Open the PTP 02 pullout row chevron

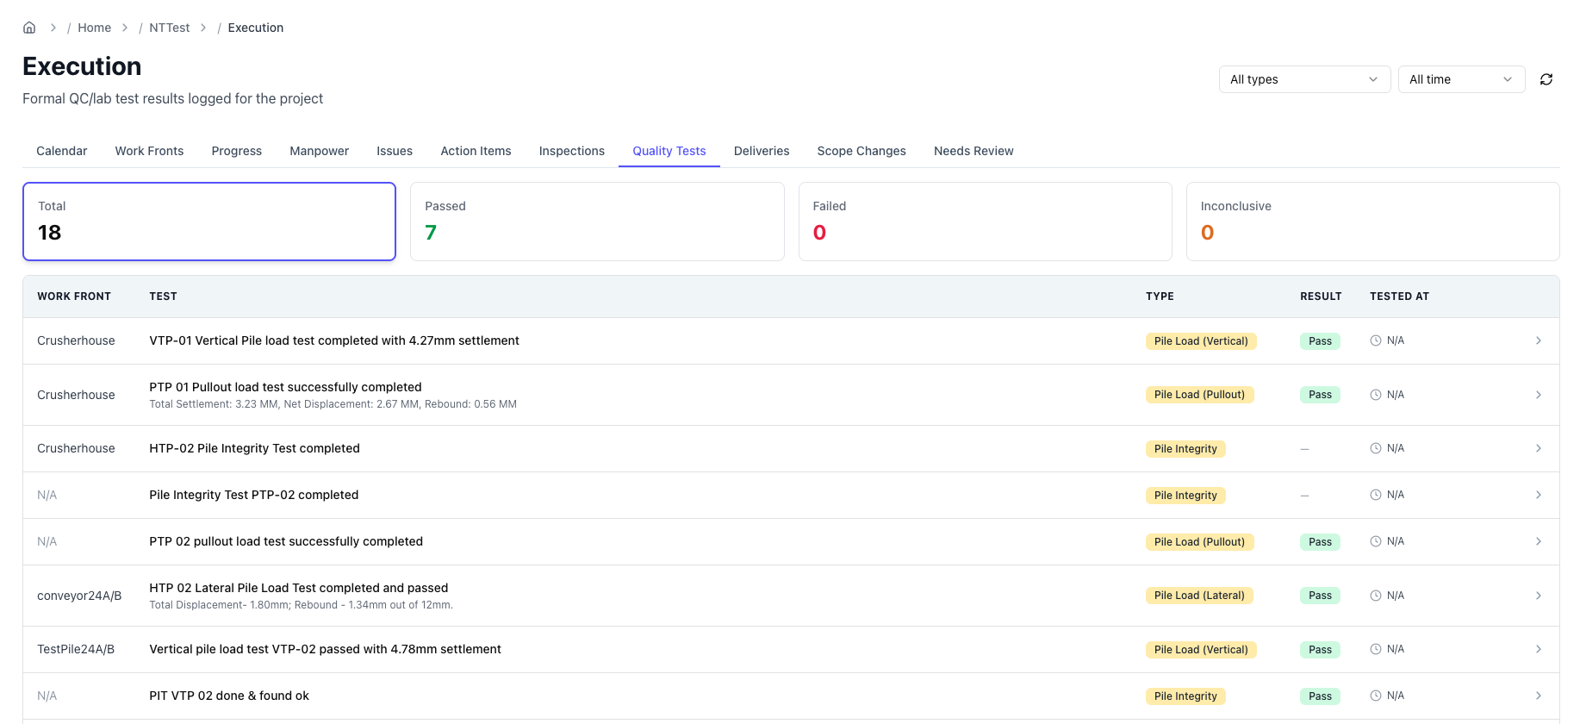coord(1539,541)
